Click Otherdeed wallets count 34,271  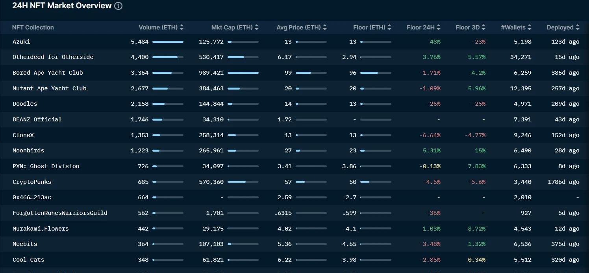520,57
